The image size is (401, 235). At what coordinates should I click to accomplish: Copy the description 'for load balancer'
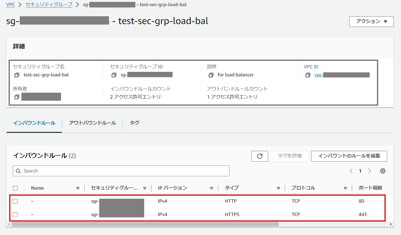pos(211,75)
